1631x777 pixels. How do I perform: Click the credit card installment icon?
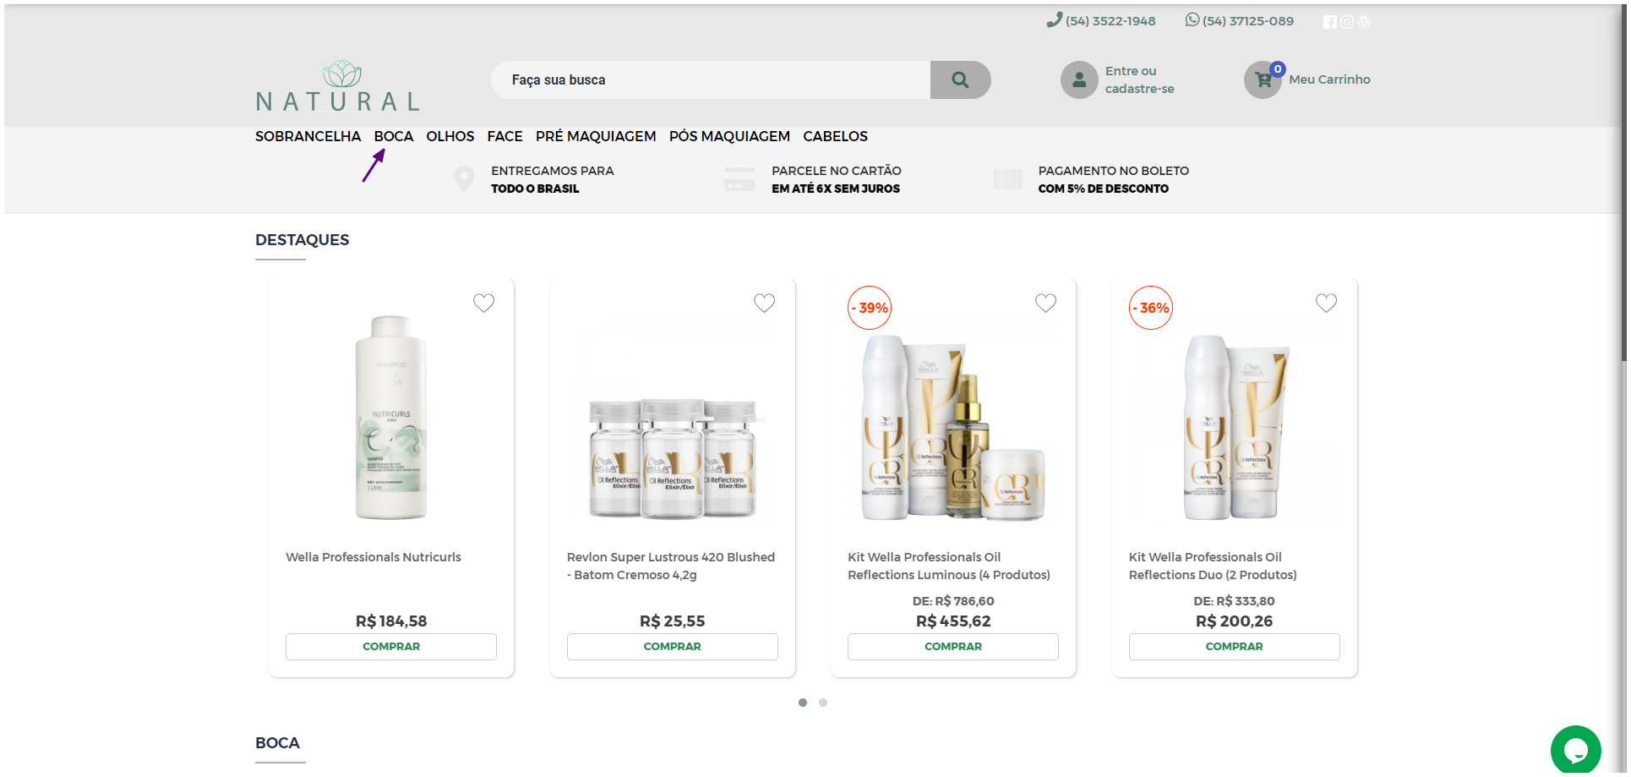[x=739, y=179]
